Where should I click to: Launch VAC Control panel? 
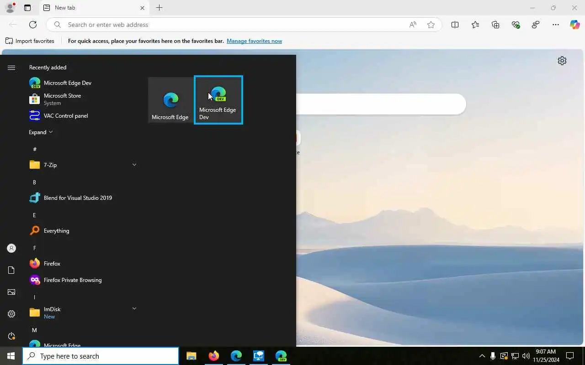(x=82, y=115)
